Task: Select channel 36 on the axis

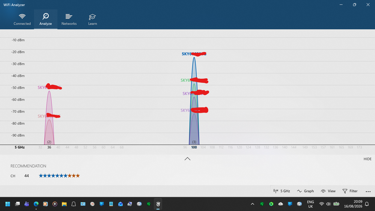Action: pyautogui.click(x=49, y=148)
